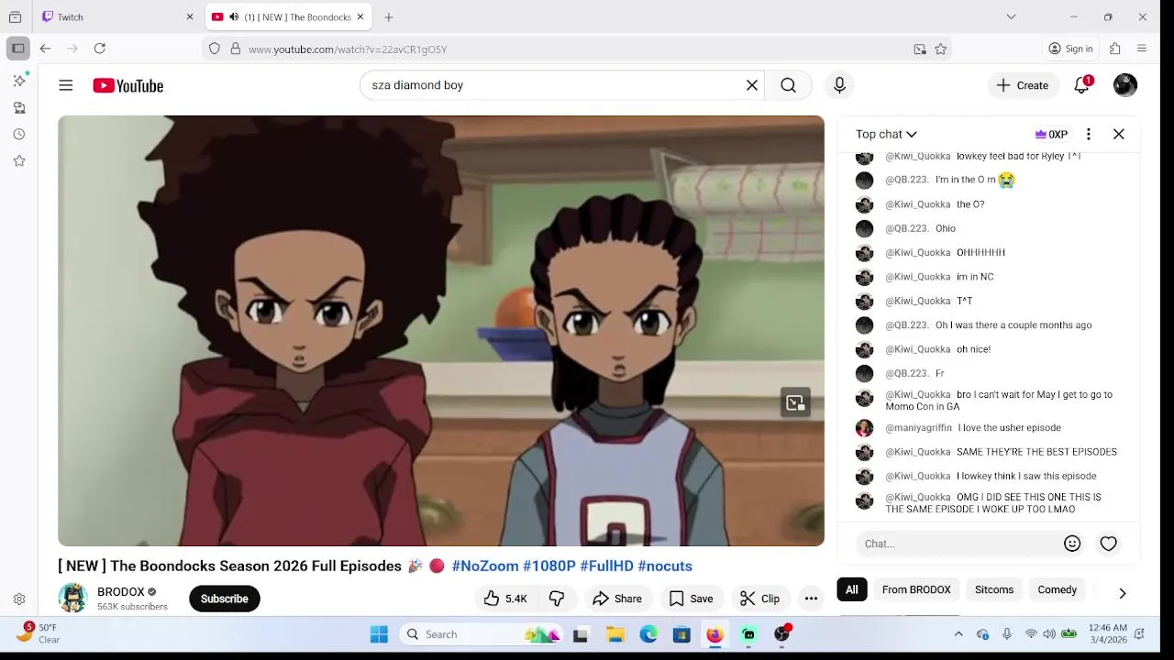Screen dimensions: 1174x660
Task: Toggle the Firefox sidebar button
Action: coord(18,49)
